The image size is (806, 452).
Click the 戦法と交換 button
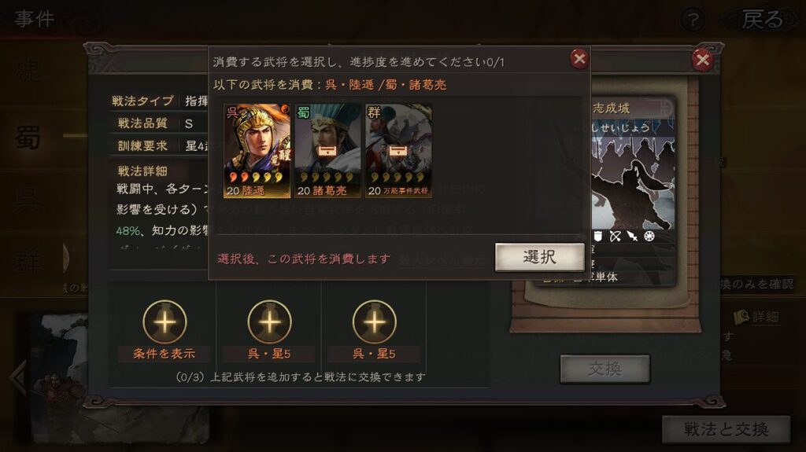point(727,429)
